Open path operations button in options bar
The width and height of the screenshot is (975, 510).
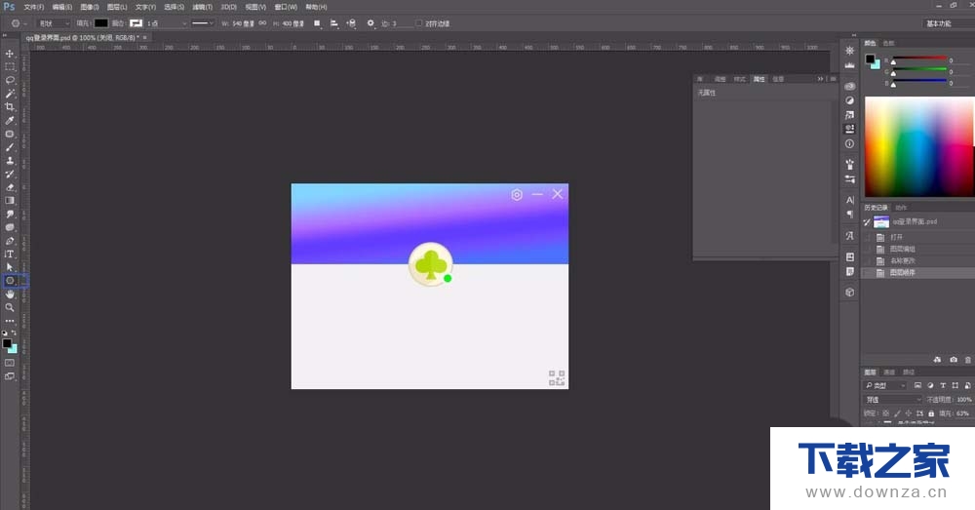pos(317,23)
